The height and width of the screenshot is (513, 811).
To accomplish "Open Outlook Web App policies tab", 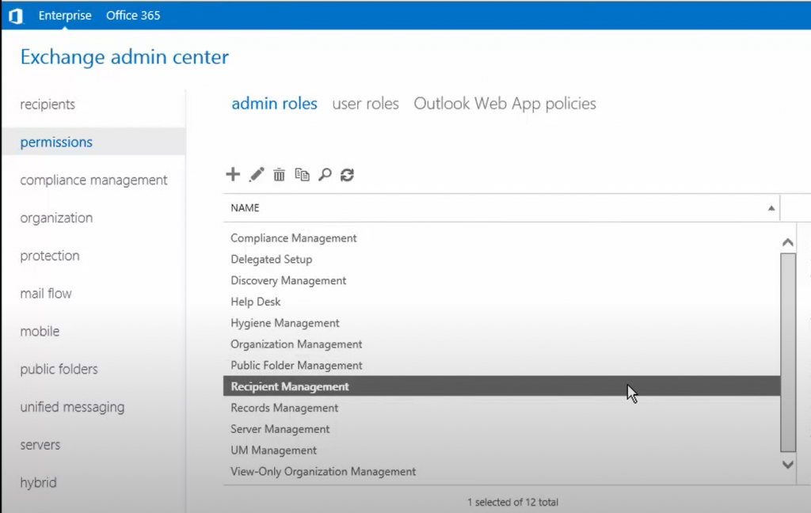I will click(504, 104).
